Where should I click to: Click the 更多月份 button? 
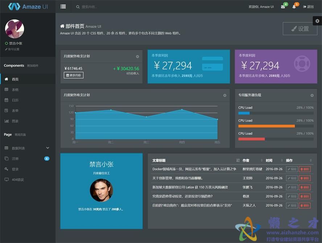click(73, 75)
